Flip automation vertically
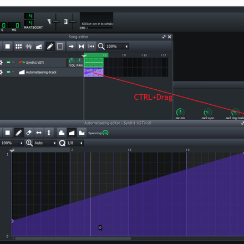Screen dimensions: 244x244 (49, 133)
